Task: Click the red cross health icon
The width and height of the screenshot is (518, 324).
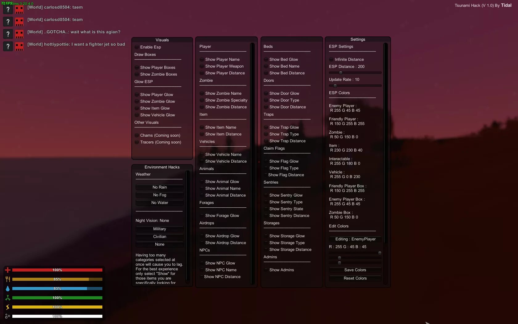Action: click(8, 270)
